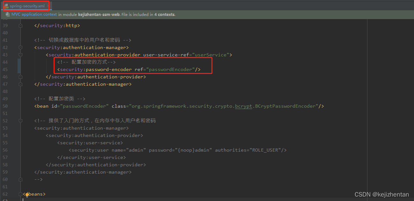The image size is (414, 201).
Task: Click the closing authentication-provider tag on line 46
Action: point(96,77)
